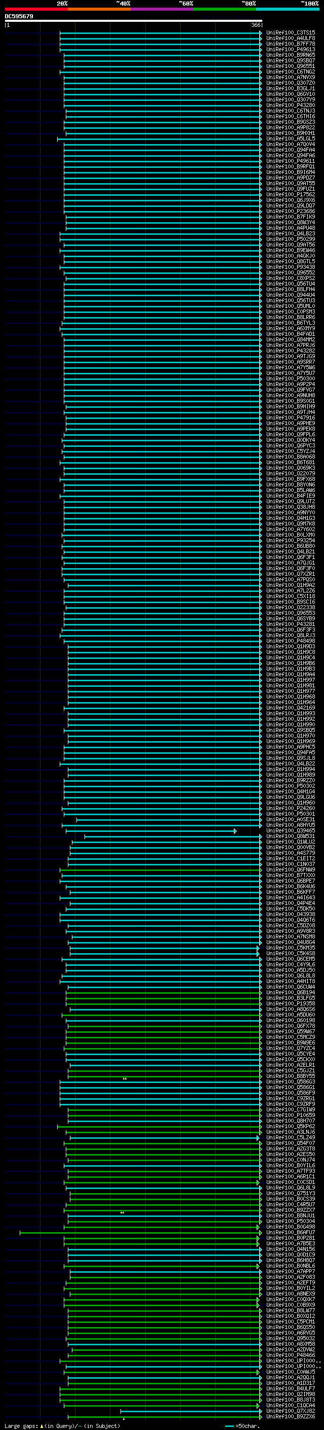Select the UniRef100_C5K4S8 label
The width and height of the screenshot is (324, 1430).
coord(291,954)
